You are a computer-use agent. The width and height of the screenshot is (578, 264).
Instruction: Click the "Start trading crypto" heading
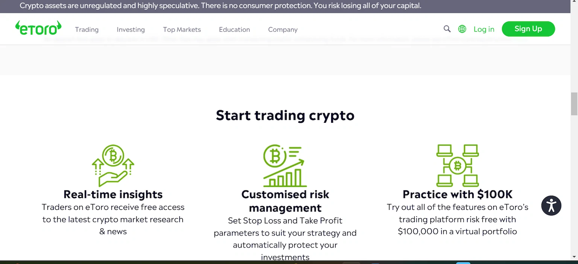[x=285, y=115]
